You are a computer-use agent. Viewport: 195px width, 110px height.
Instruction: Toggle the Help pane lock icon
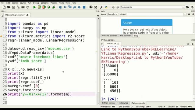[x=189, y=14]
